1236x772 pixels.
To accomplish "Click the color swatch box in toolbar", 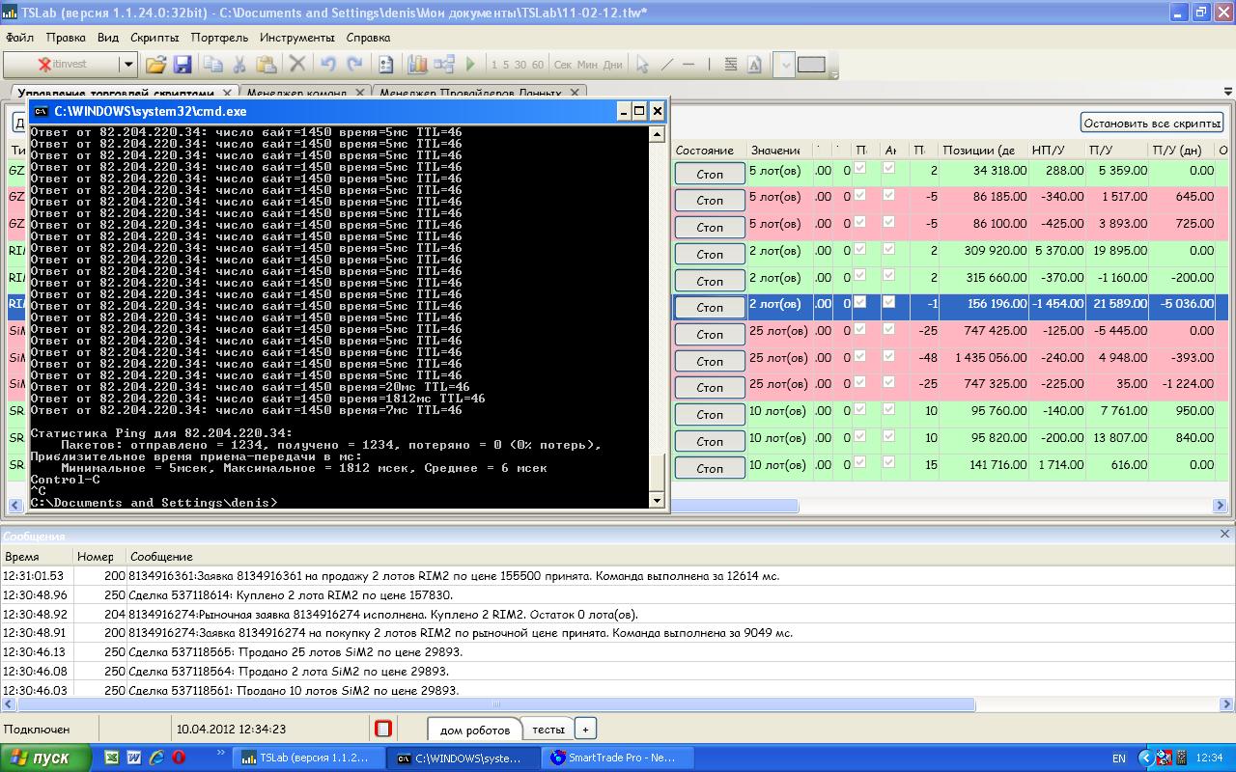I will [811, 65].
